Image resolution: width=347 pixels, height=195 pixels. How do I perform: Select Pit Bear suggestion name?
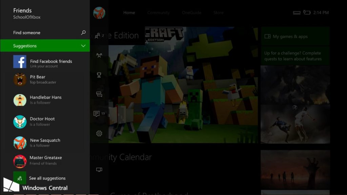[38, 77]
